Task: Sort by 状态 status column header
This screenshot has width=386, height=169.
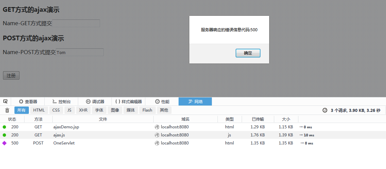Action: [x=12, y=119]
